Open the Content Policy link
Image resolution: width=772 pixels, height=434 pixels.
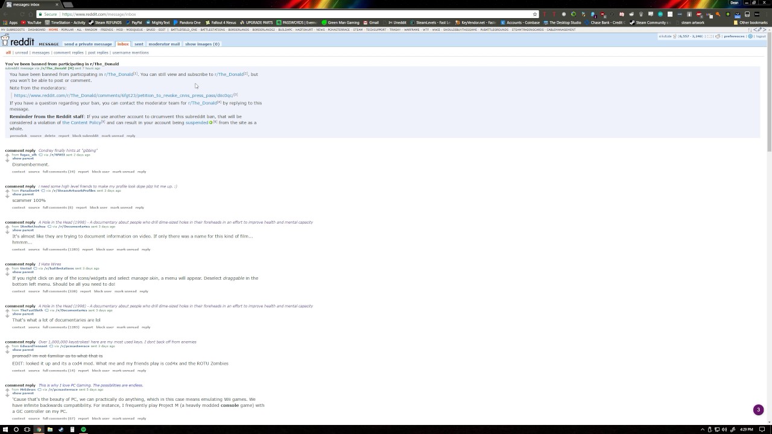81,122
